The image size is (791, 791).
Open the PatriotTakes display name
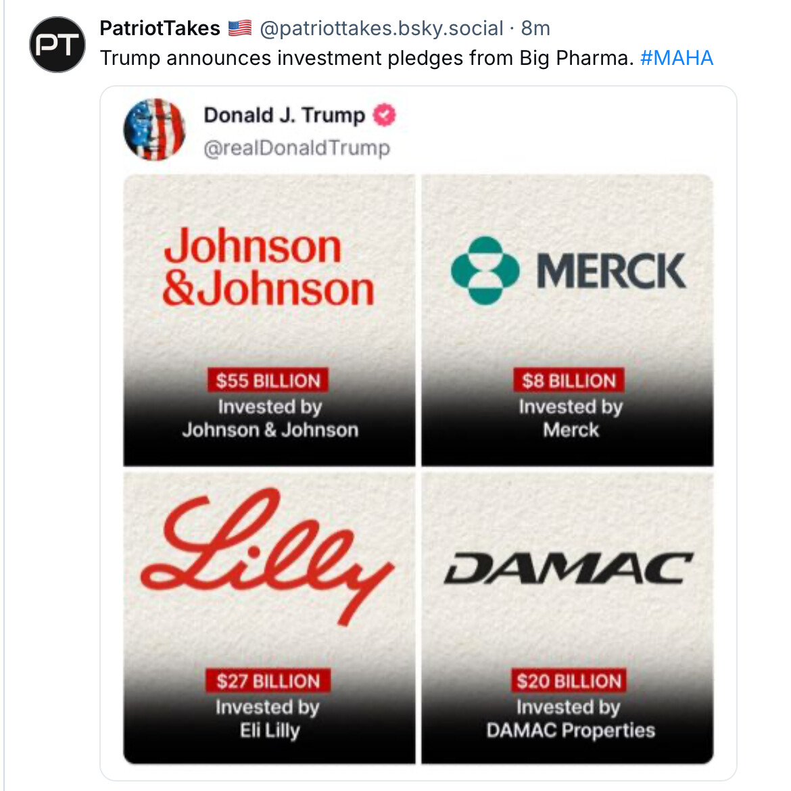[x=160, y=28]
